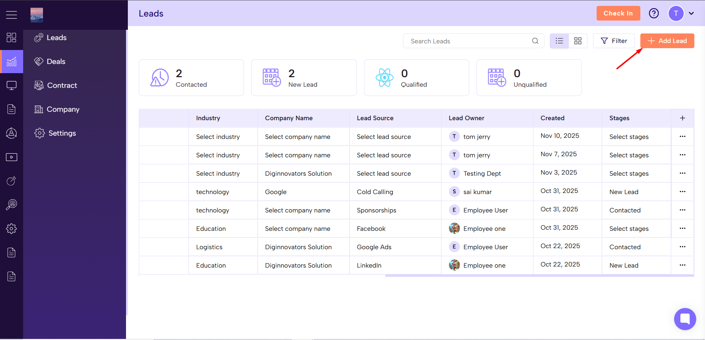705x340 pixels.
Task: Click the dashboard grid icon in sidebar
Action: (11, 37)
